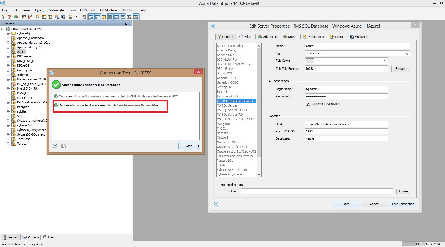Click the TeraData server icon in the tree

(14, 139)
